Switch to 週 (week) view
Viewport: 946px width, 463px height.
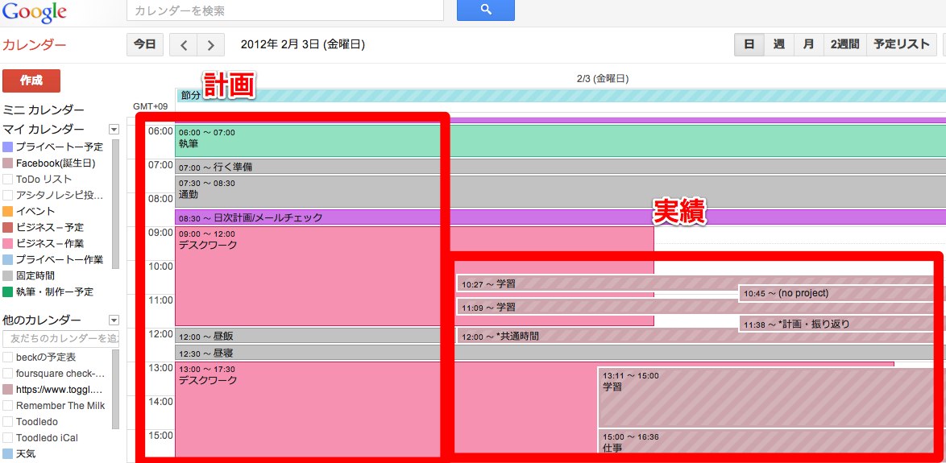[x=778, y=45]
